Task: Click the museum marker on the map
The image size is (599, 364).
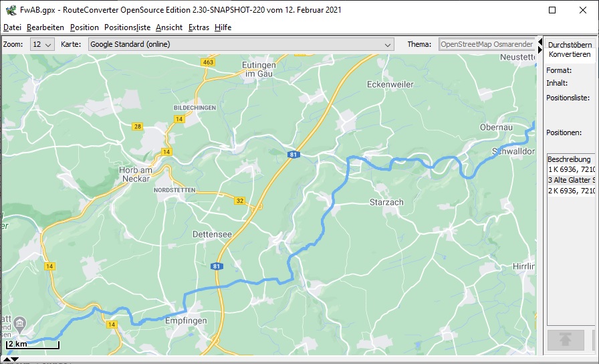Action: [x=20, y=325]
